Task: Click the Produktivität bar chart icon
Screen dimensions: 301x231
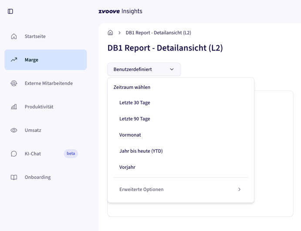Action: pyautogui.click(x=14, y=107)
